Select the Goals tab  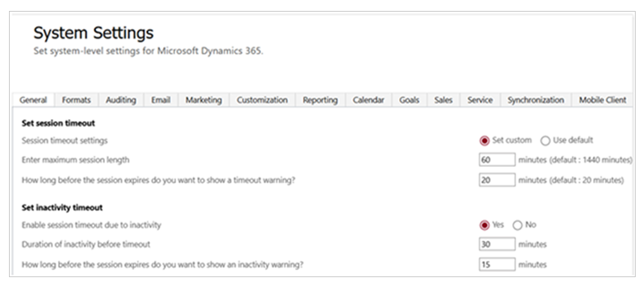(409, 100)
